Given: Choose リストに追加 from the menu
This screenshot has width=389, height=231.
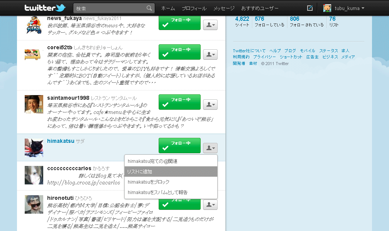Looking at the screenshot, I should pyautogui.click(x=171, y=172).
